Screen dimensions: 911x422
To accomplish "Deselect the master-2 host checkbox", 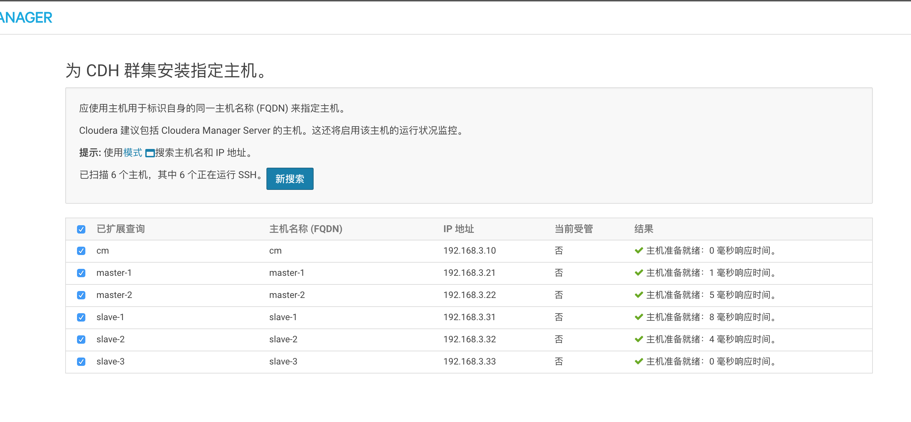I will pyautogui.click(x=81, y=295).
